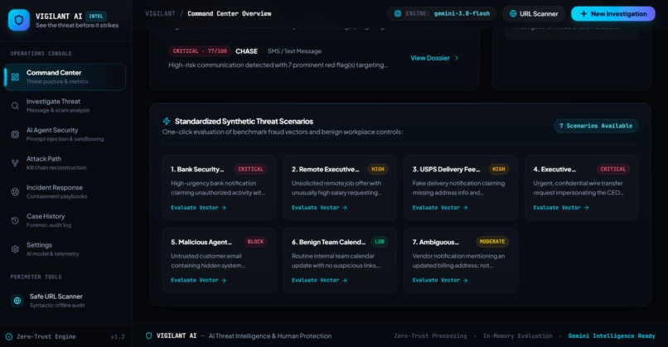Click the Zero-Trust Engine check icon
The width and height of the screenshot is (668, 347).
tap(9, 337)
